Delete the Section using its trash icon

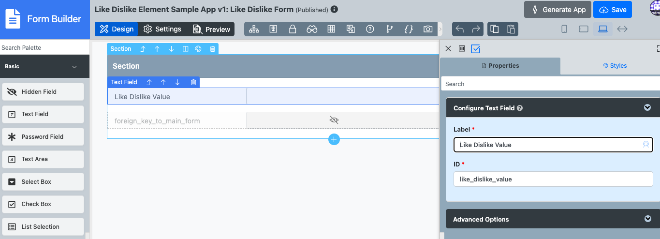[x=212, y=49]
